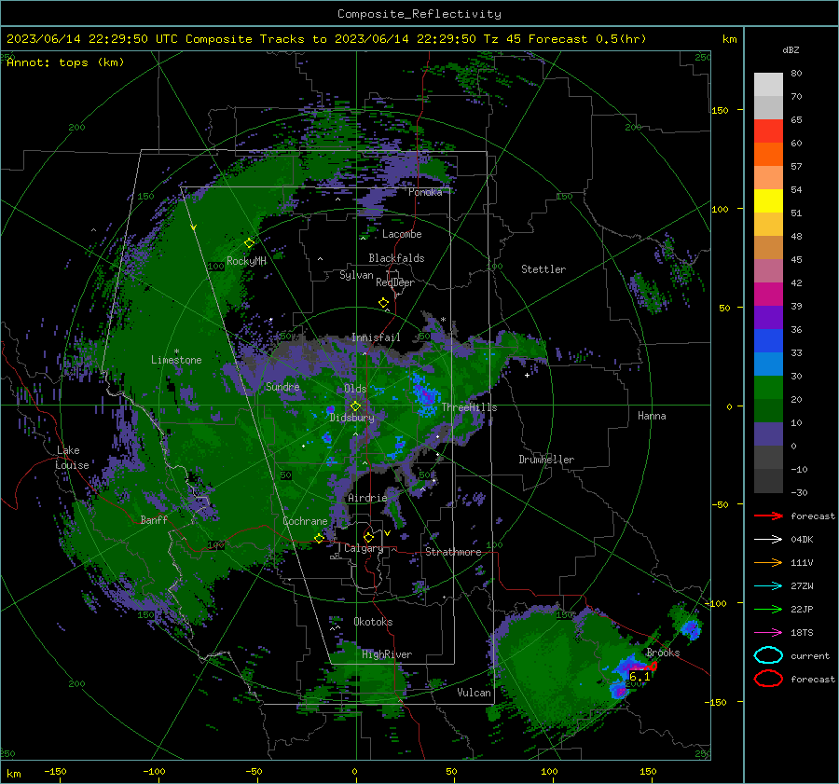Click the Cochrane map label
Screen dimensions: 839x784
tap(305, 521)
